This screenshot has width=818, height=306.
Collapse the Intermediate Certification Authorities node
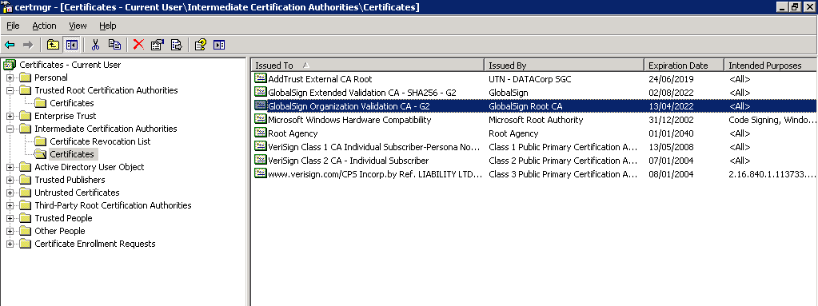coord(10,129)
